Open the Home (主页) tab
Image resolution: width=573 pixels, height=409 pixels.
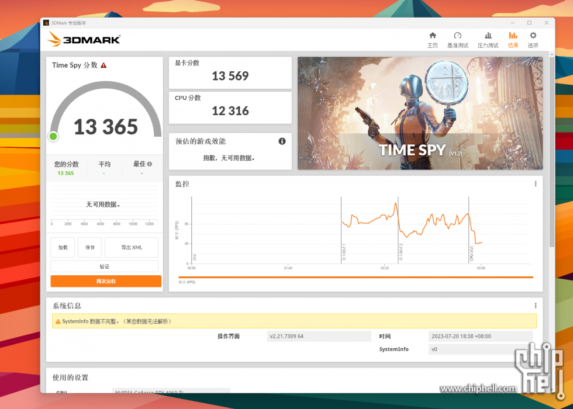pos(432,40)
